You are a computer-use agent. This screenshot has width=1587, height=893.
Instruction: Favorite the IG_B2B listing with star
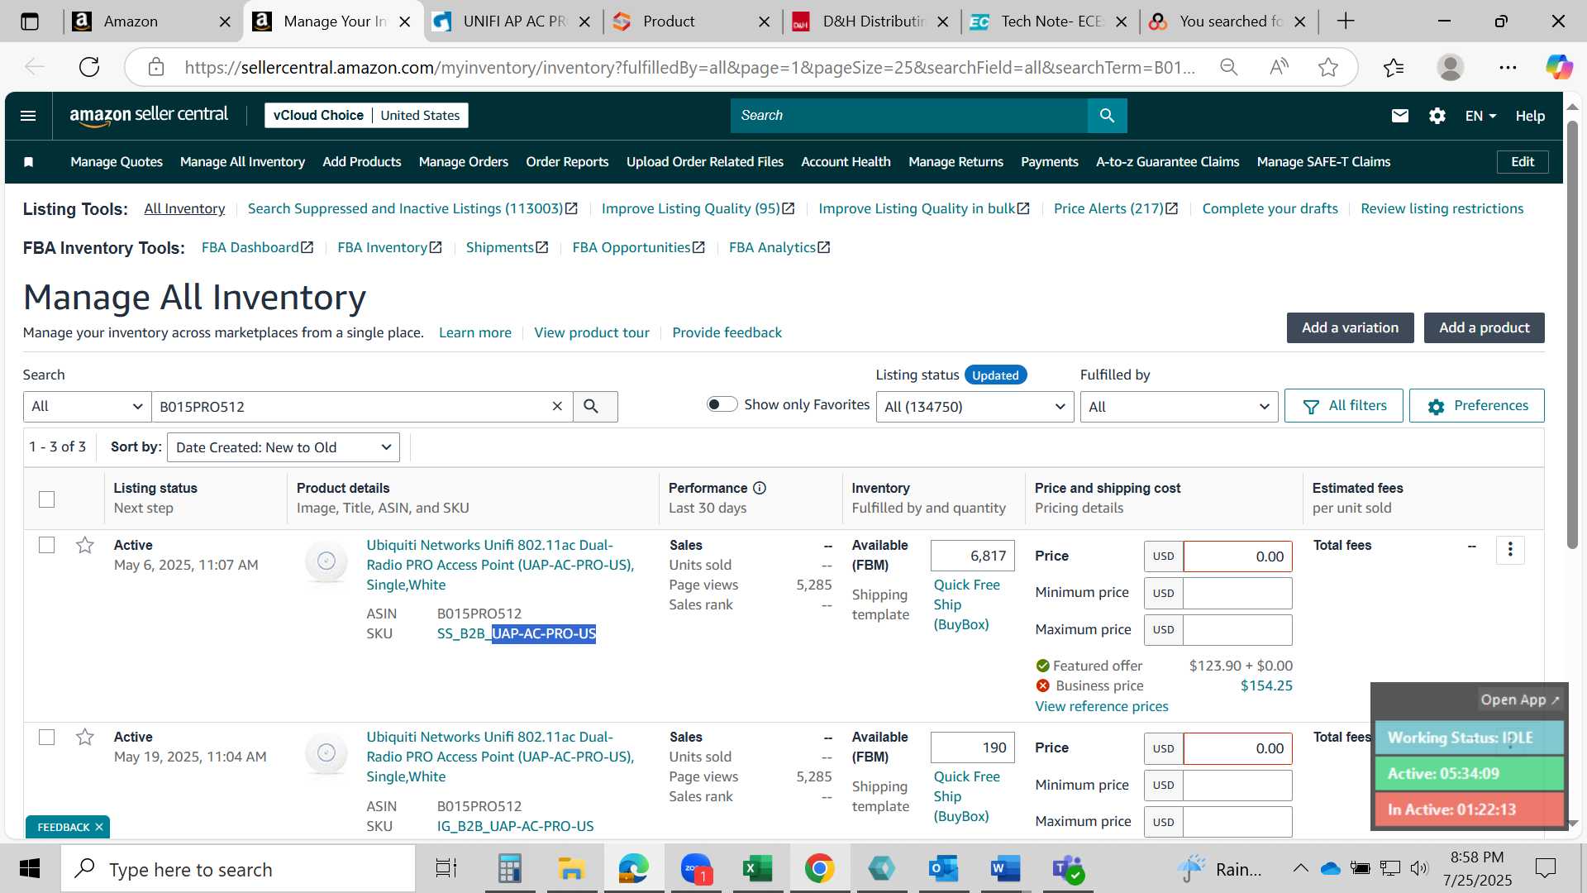[84, 737]
